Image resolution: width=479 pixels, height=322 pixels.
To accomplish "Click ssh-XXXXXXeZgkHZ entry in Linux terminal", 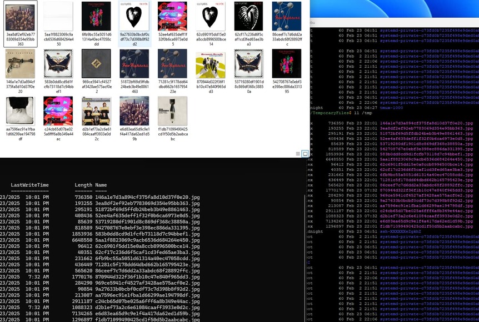I will click(401, 232).
